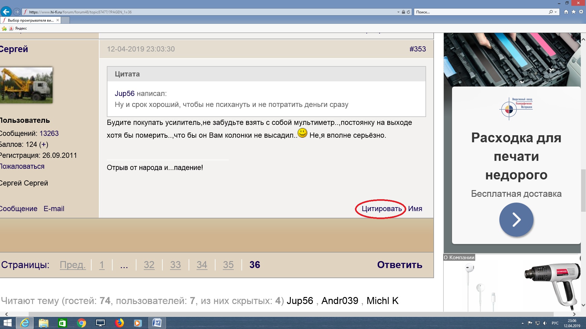The image size is (586, 329).
Task: Click the security lock icon
Action: click(403, 12)
